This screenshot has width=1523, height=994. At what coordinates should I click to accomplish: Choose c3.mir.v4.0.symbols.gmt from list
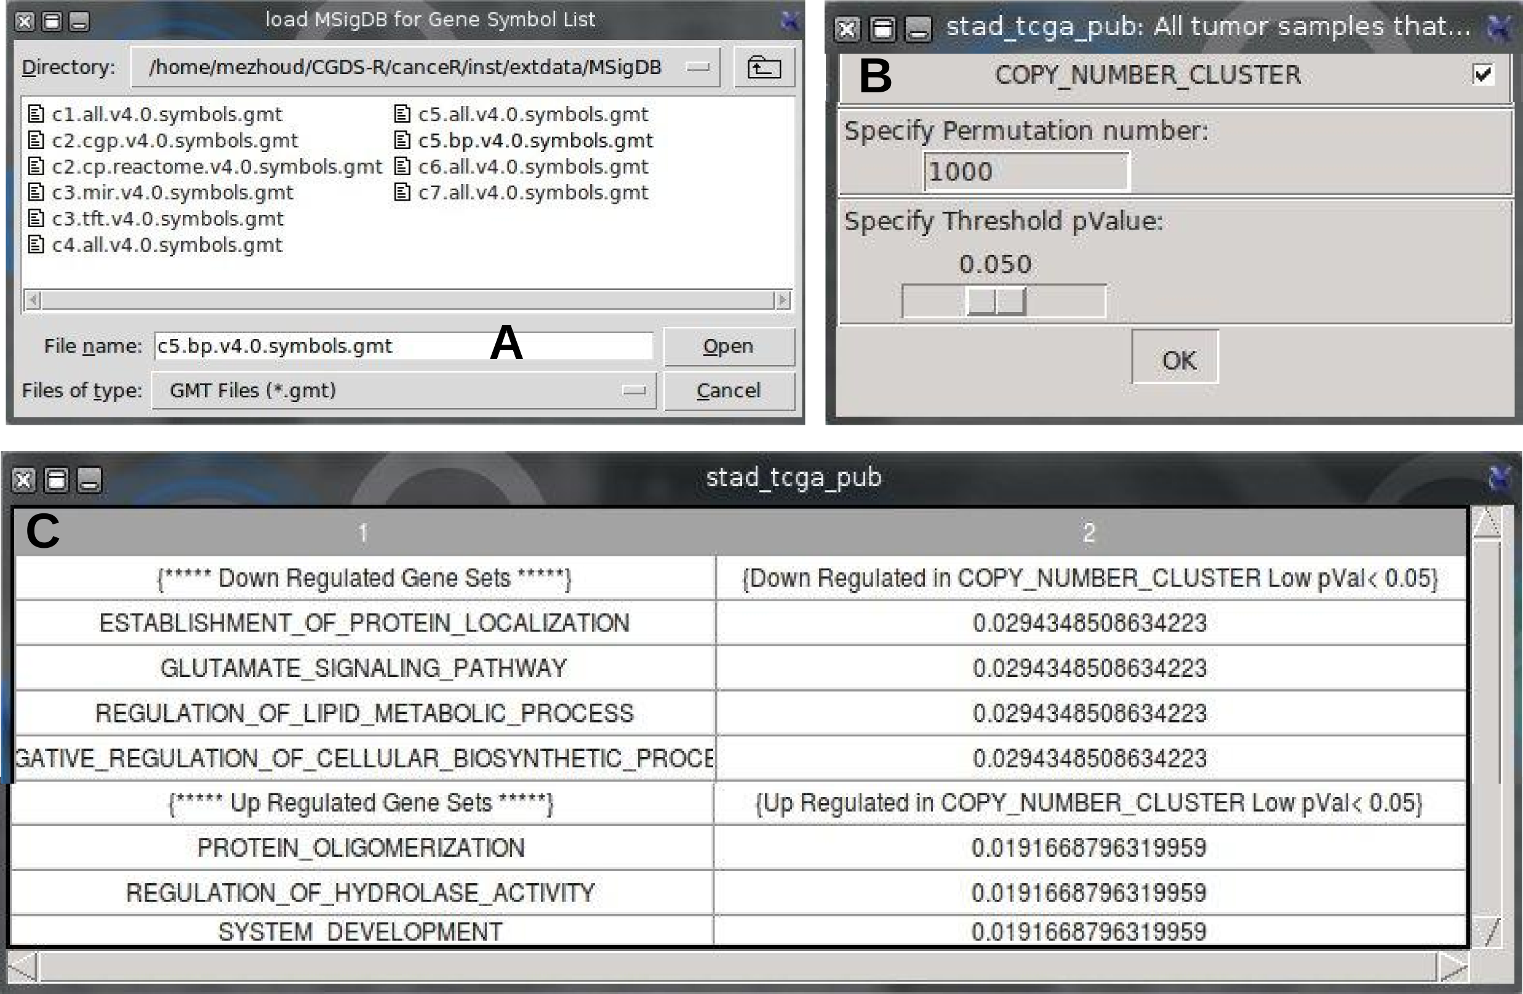click(x=172, y=193)
